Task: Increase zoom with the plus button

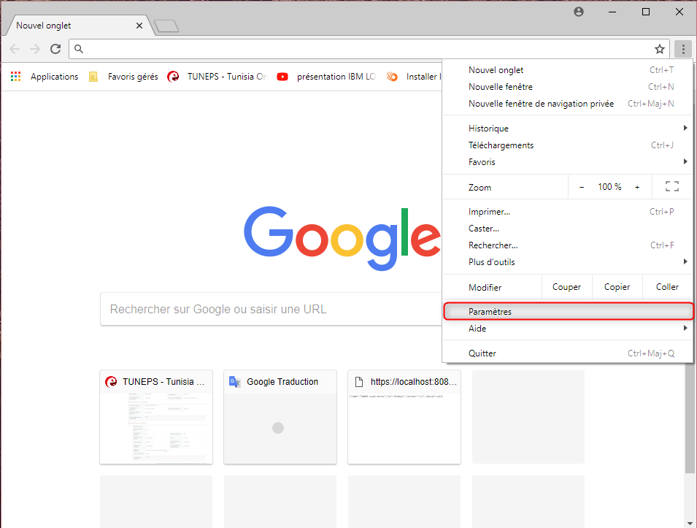Action: [637, 187]
